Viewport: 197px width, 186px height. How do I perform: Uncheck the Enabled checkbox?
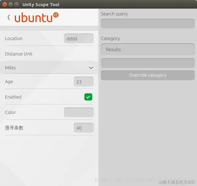[x=88, y=97]
